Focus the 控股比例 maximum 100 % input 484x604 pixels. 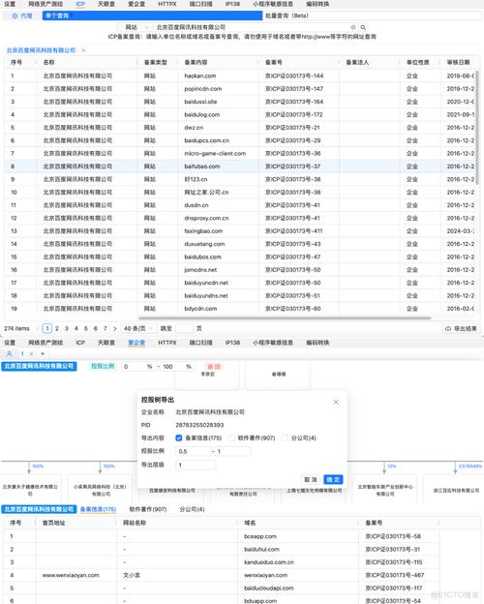[176, 366]
